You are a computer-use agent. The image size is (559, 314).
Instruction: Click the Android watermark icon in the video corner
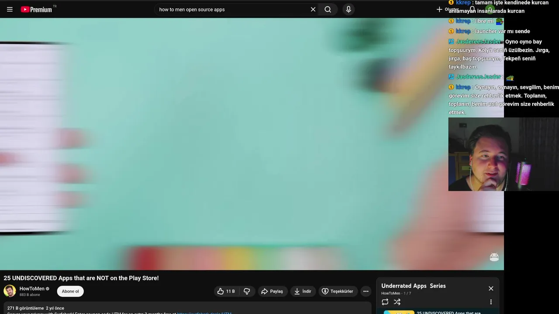494,257
